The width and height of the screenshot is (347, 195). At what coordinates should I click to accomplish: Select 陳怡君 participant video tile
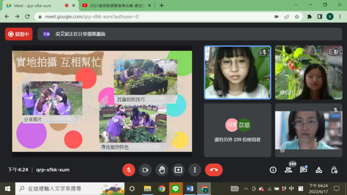click(309, 72)
